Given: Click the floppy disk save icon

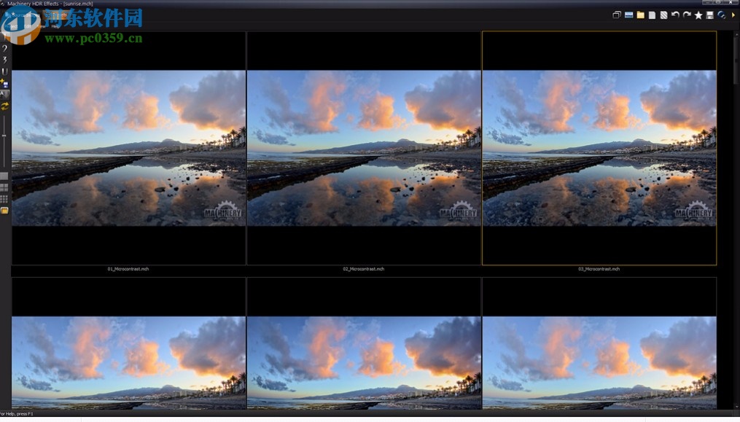Looking at the screenshot, I should (x=710, y=15).
